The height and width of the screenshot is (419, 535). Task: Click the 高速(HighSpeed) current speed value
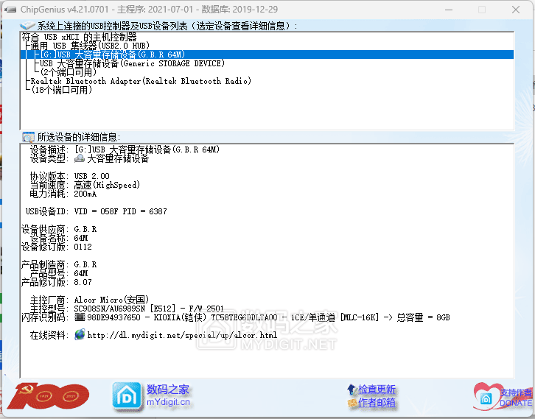coord(107,185)
